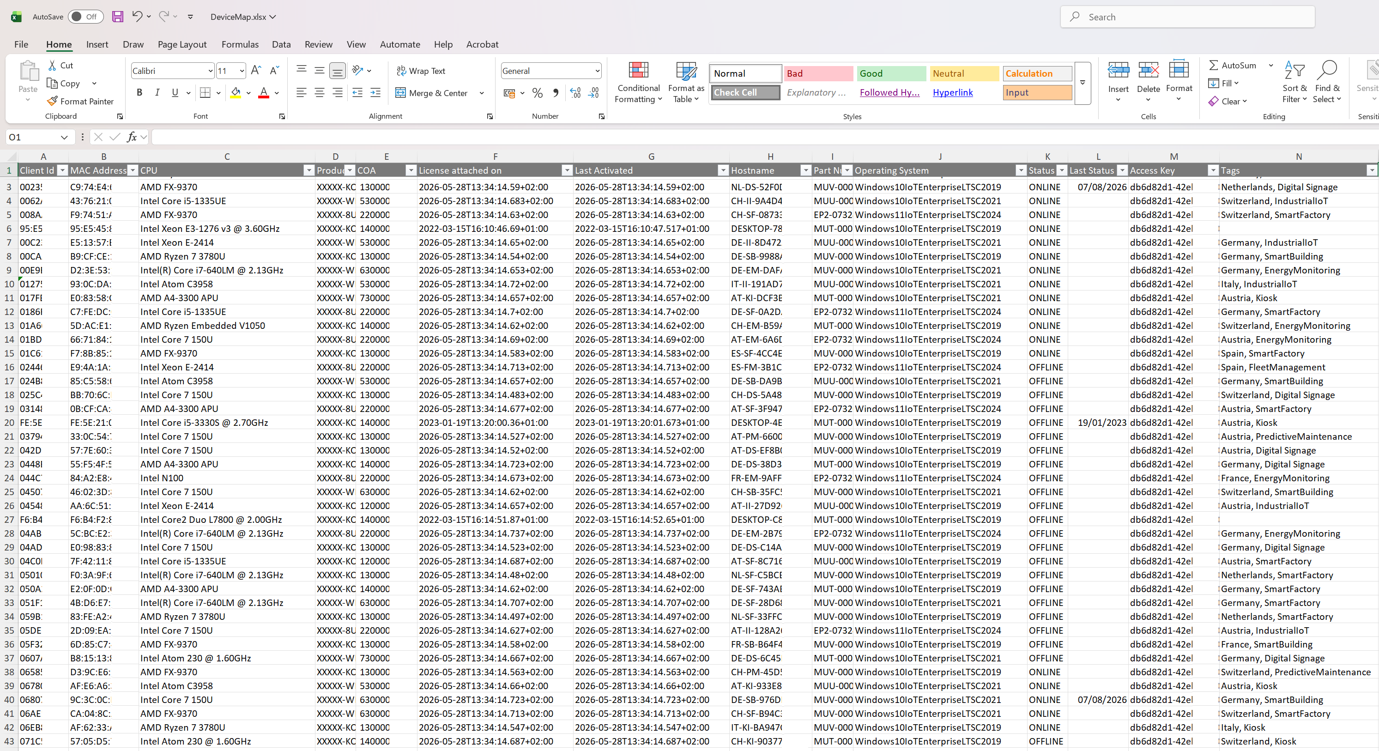Click the Insert cells icon
Image resolution: width=1379 pixels, height=751 pixels.
pos(1118,71)
